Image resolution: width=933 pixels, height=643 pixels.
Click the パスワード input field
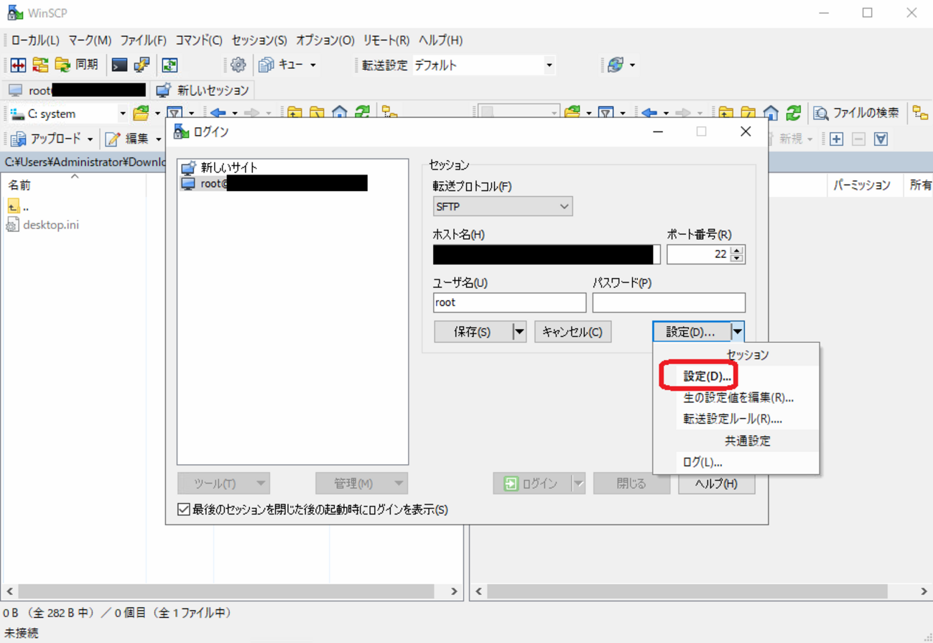[x=669, y=302]
